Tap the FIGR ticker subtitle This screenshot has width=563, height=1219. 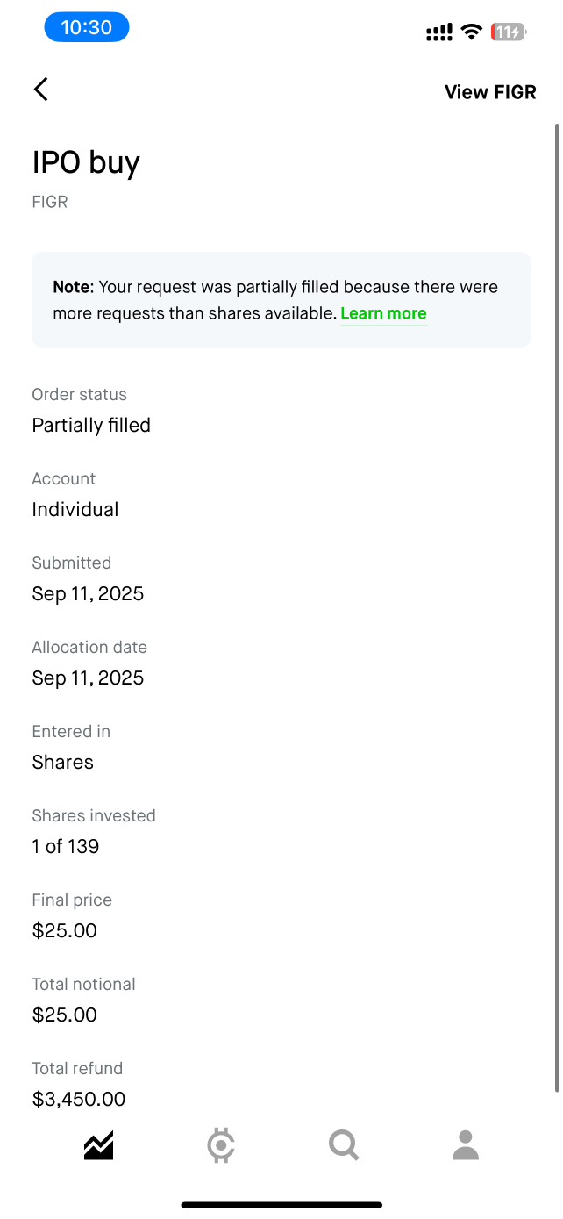click(x=50, y=202)
